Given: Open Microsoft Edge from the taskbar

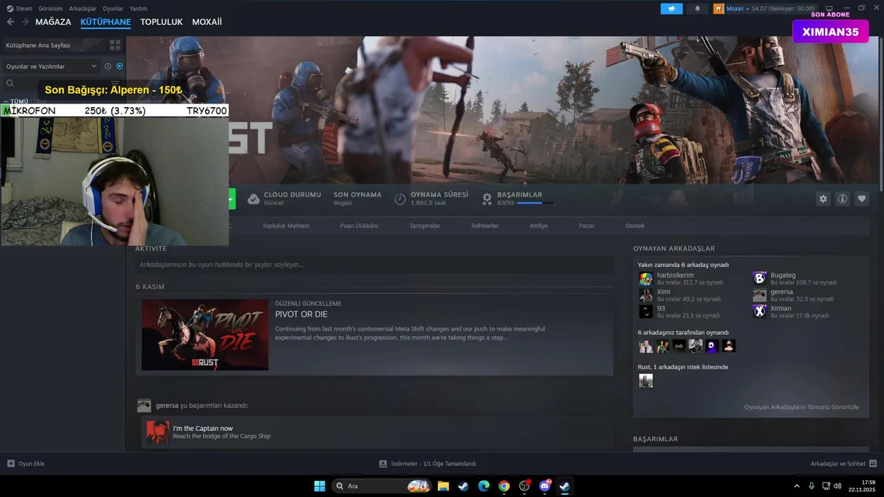Looking at the screenshot, I should (x=483, y=486).
